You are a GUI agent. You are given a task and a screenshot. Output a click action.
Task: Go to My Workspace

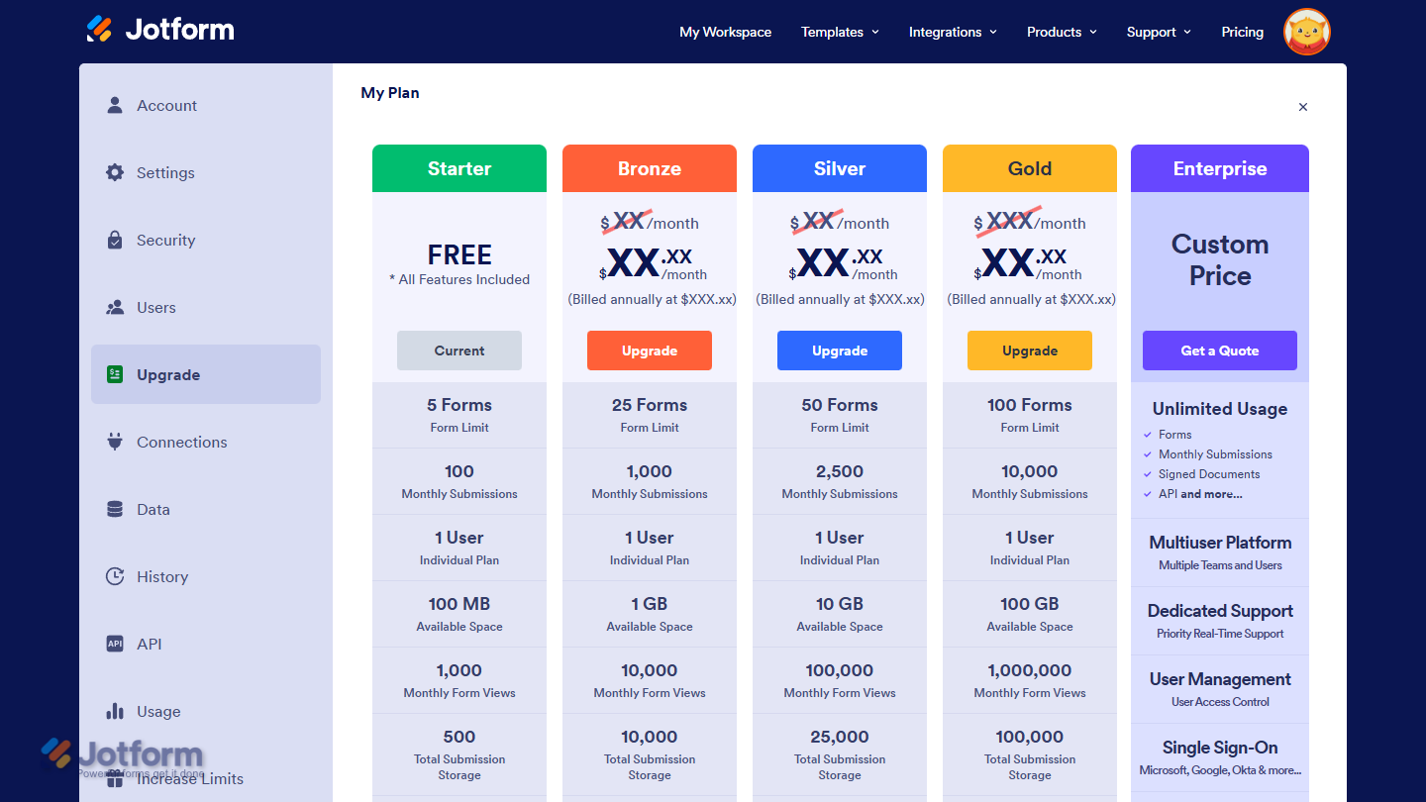click(725, 32)
